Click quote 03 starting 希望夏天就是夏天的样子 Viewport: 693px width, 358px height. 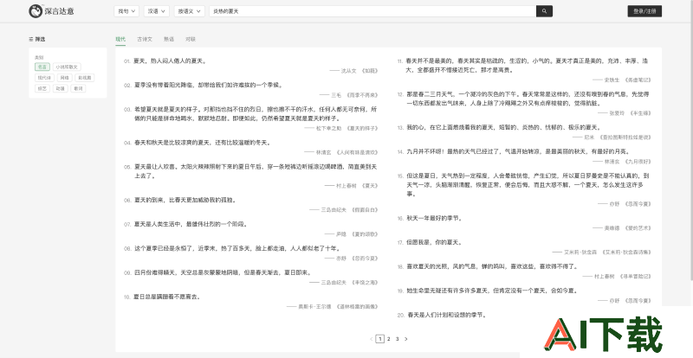(x=256, y=113)
